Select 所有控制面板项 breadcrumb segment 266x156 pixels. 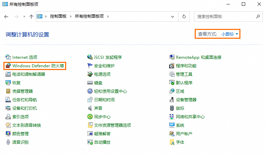(90, 16)
